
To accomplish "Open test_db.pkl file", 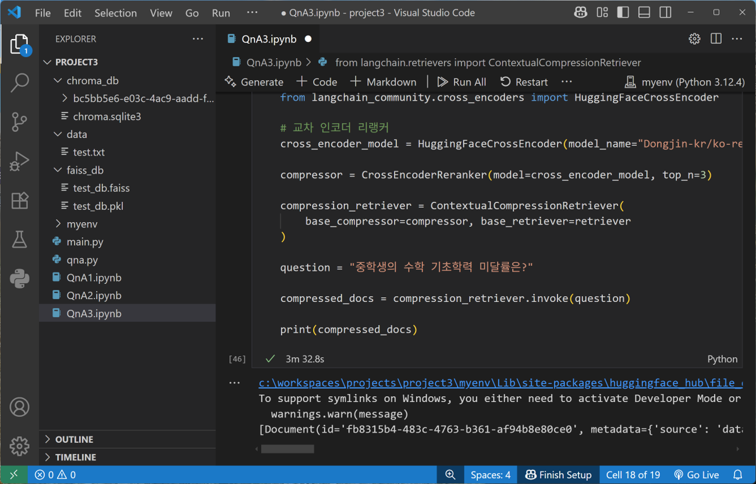I will tap(127, 206).
